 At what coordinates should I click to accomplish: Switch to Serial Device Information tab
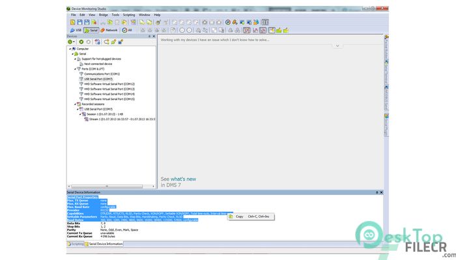coord(104,244)
